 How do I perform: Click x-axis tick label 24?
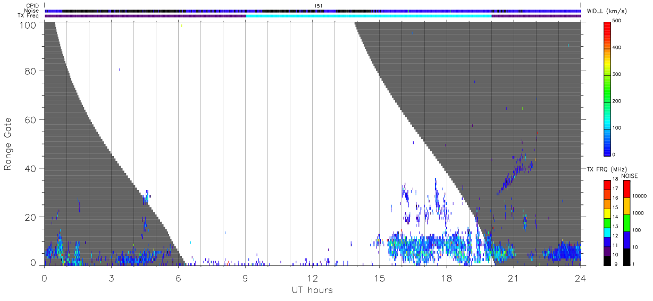point(580,278)
